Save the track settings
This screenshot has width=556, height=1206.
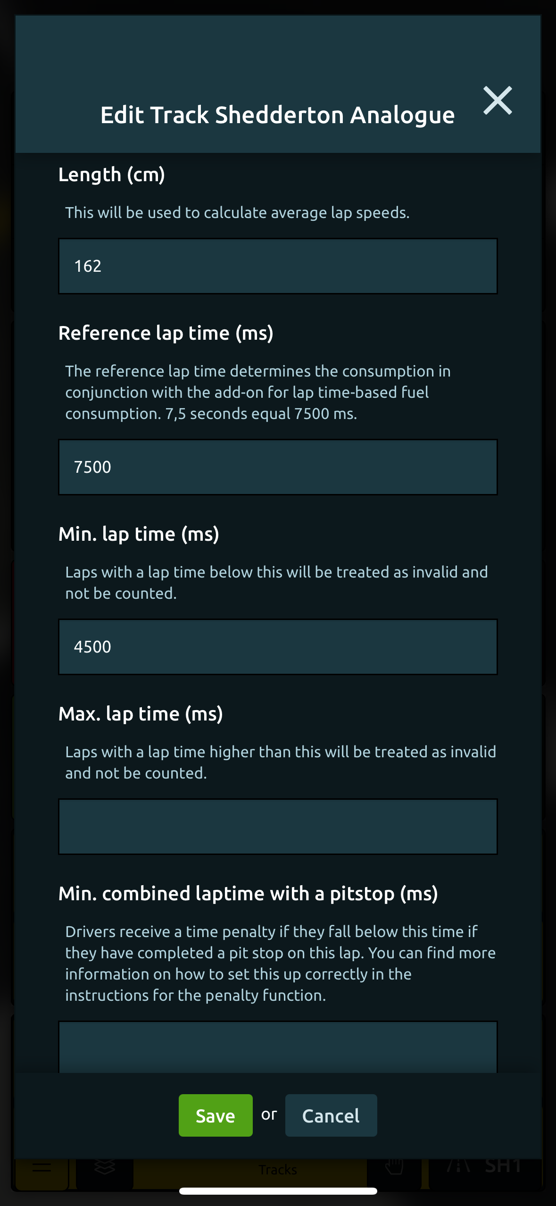[216, 1115]
